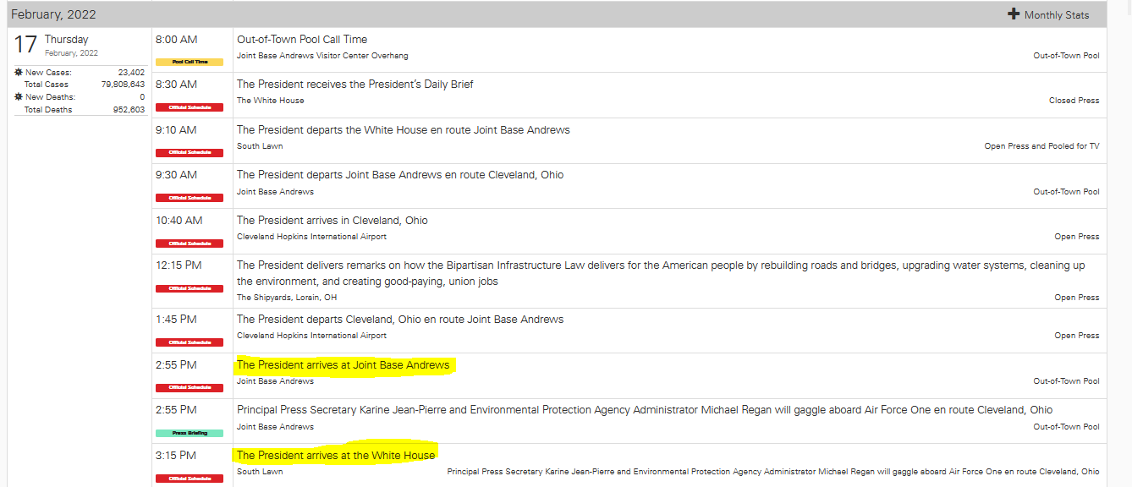Click the Official Schedule tag under 9:10 AM

click(x=190, y=152)
